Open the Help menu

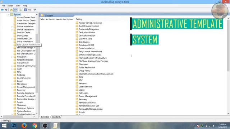25,6
